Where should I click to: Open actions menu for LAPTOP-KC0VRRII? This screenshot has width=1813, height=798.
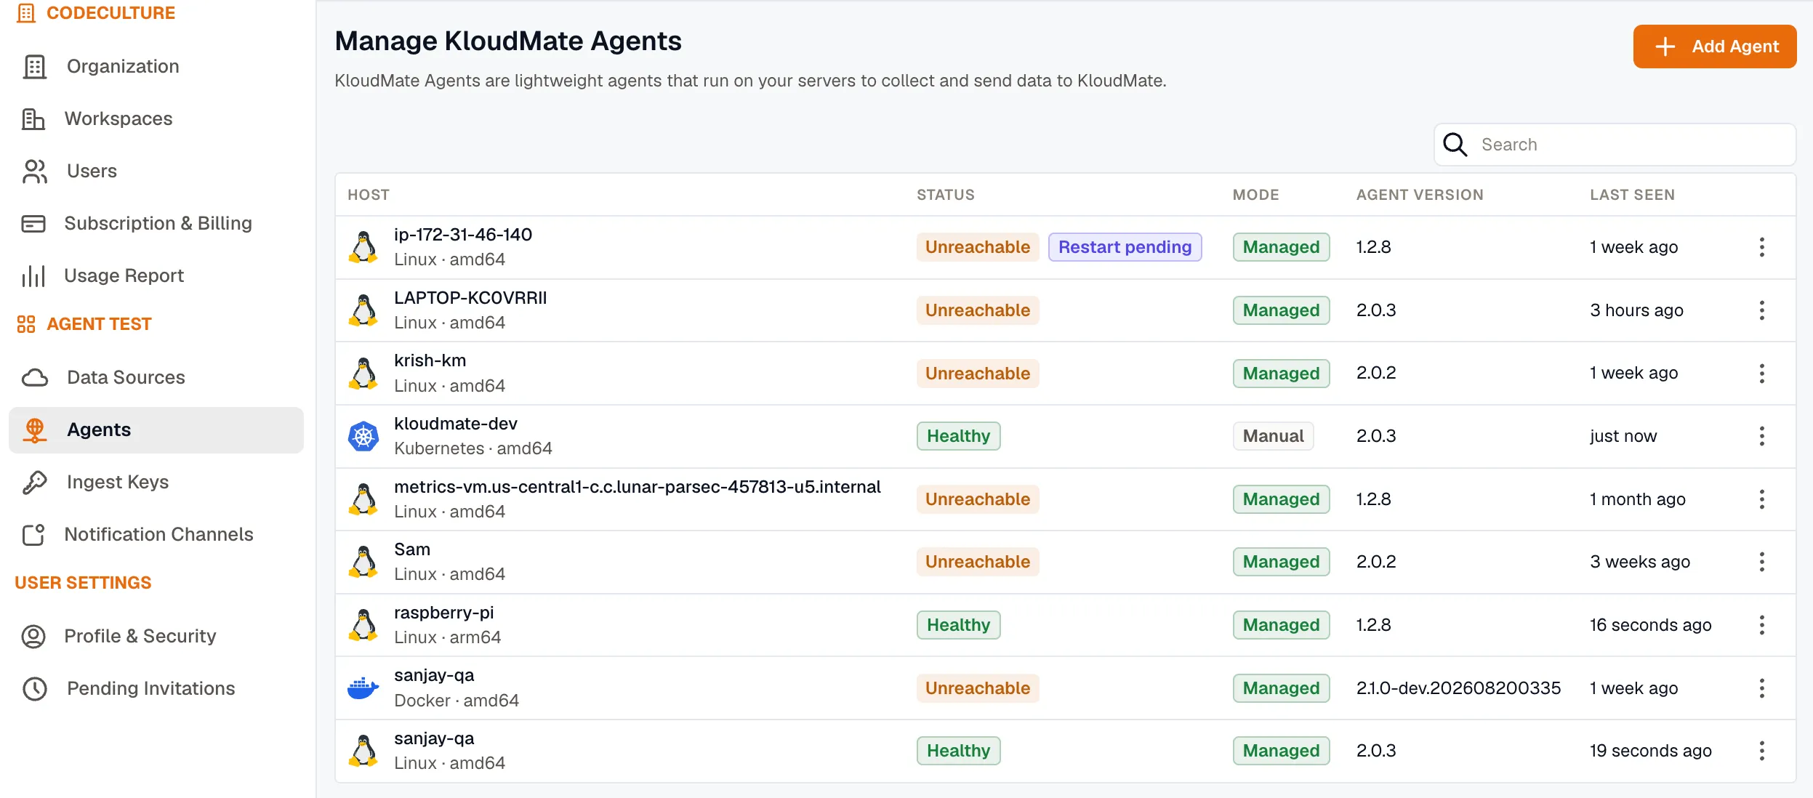(x=1762, y=310)
